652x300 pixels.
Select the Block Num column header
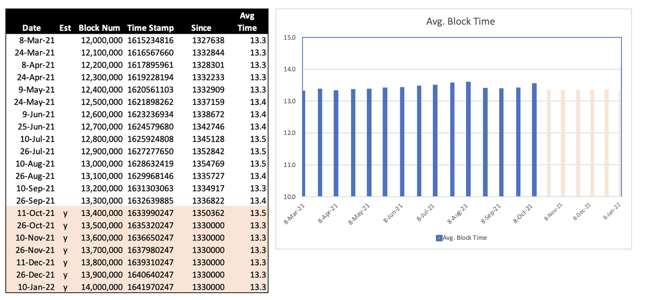tap(99, 28)
